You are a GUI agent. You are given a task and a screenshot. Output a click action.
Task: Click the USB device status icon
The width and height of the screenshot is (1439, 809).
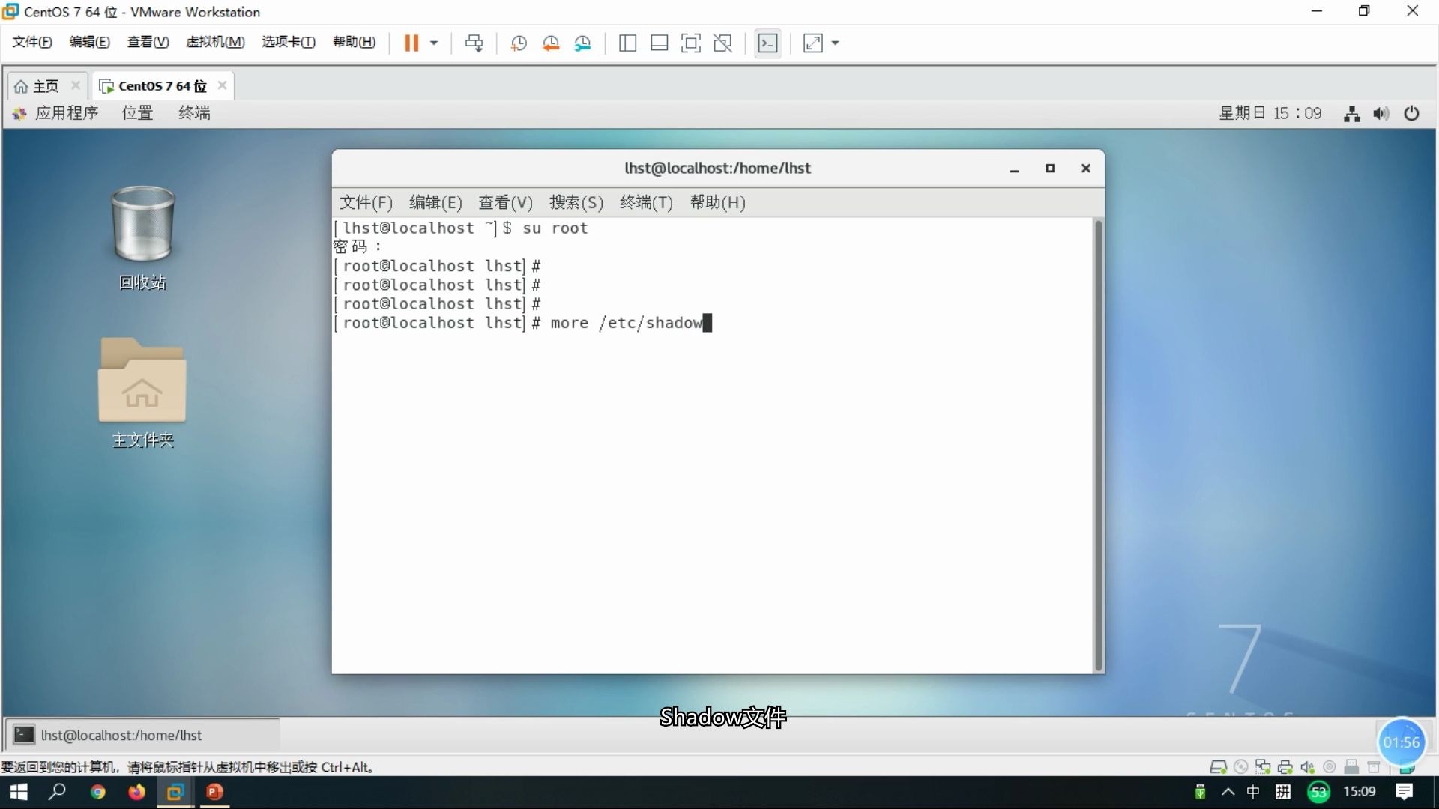(x=1351, y=767)
